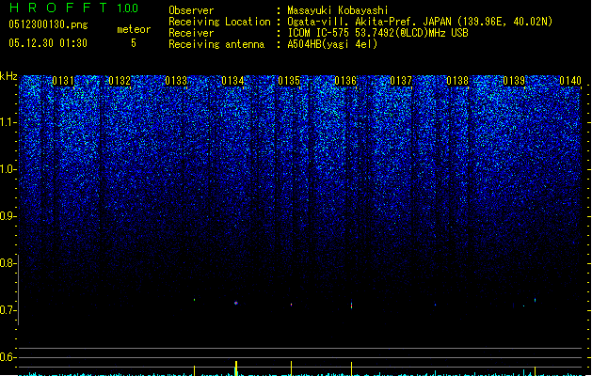Click the 0140 time marker
592x376 pixels.
[x=570, y=81]
